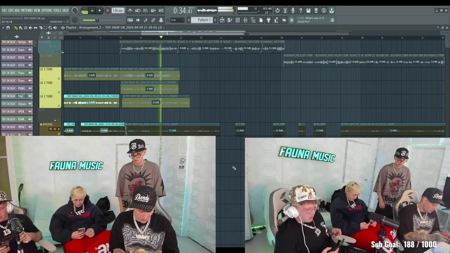Screen dimensions: 450x253
Task: Toggle wait for input before recording
Action: tap(138, 11)
